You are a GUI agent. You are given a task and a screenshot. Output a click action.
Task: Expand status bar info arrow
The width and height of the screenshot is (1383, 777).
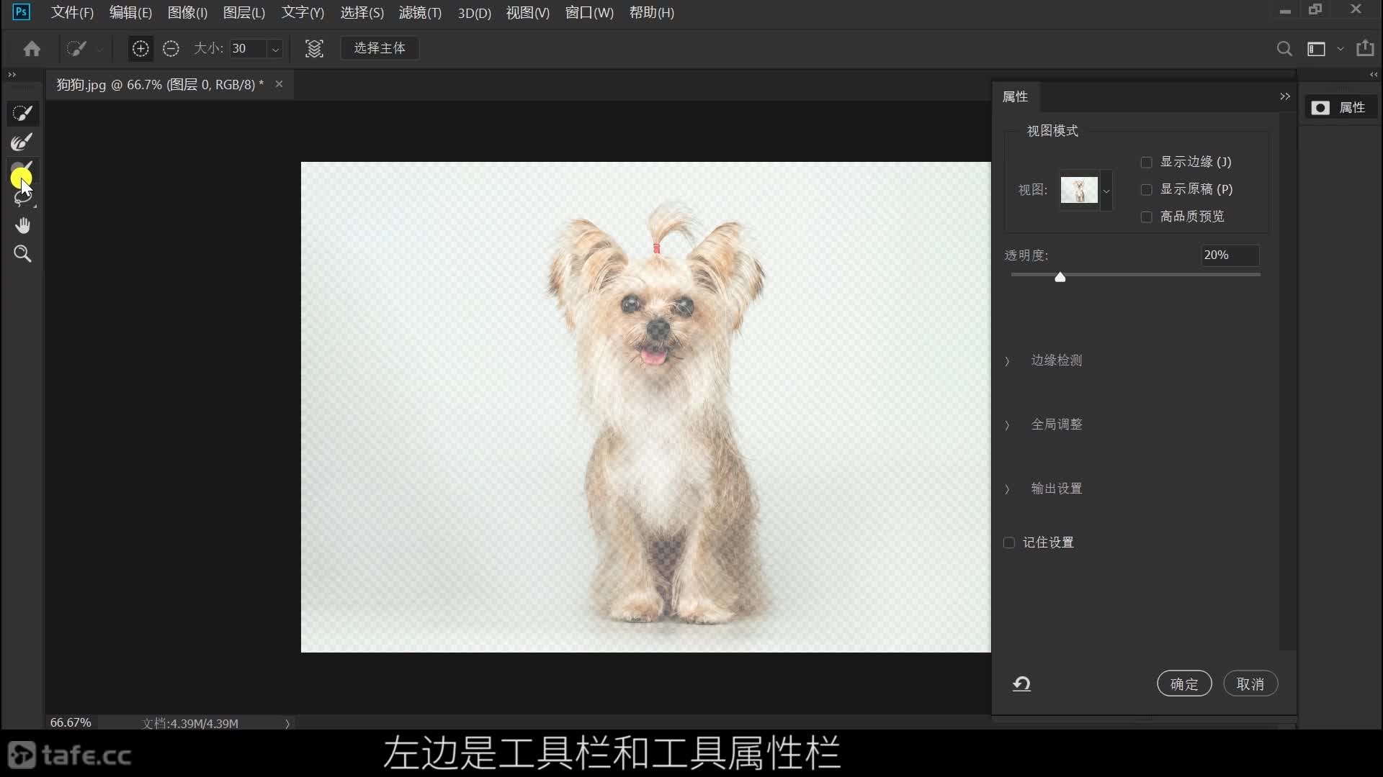click(x=287, y=724)
